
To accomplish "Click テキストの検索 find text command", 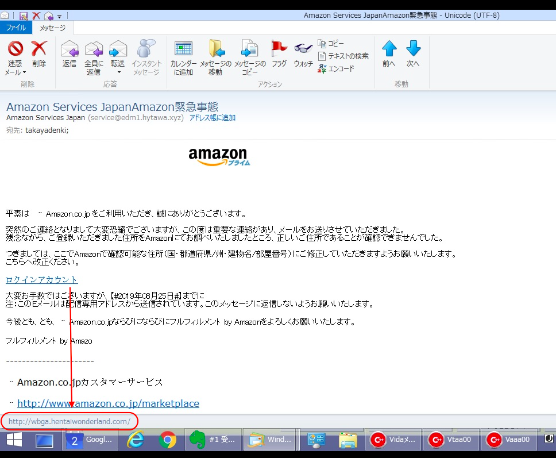I will point(343,56).
